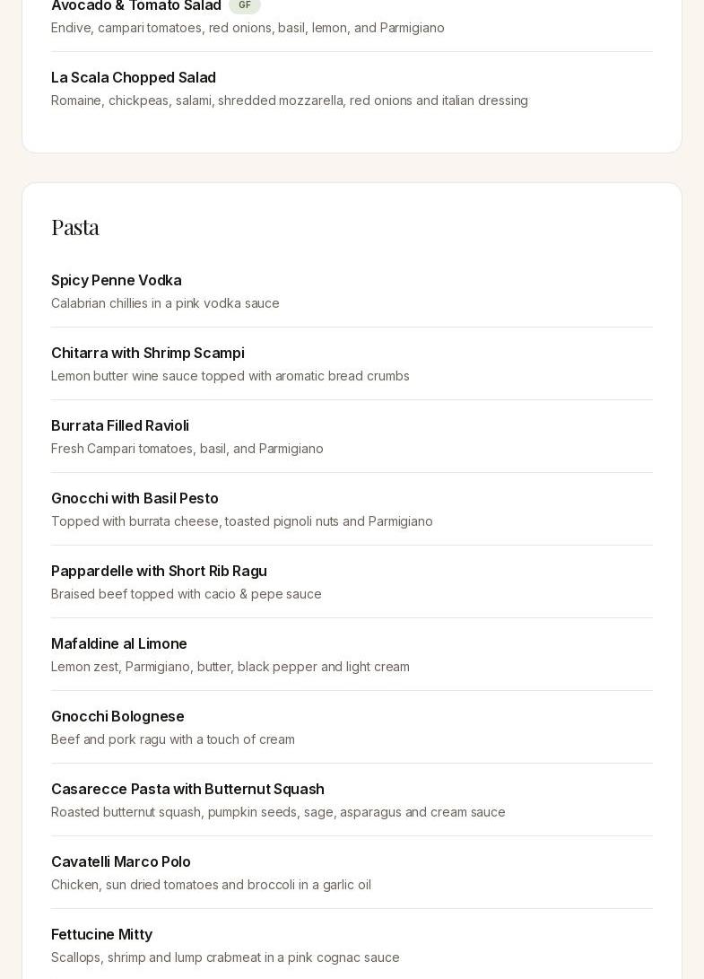704x979 pixels.
Task: Click the Calabrian chillies pink vodka sauce description
Action: [x=165, y=303]
